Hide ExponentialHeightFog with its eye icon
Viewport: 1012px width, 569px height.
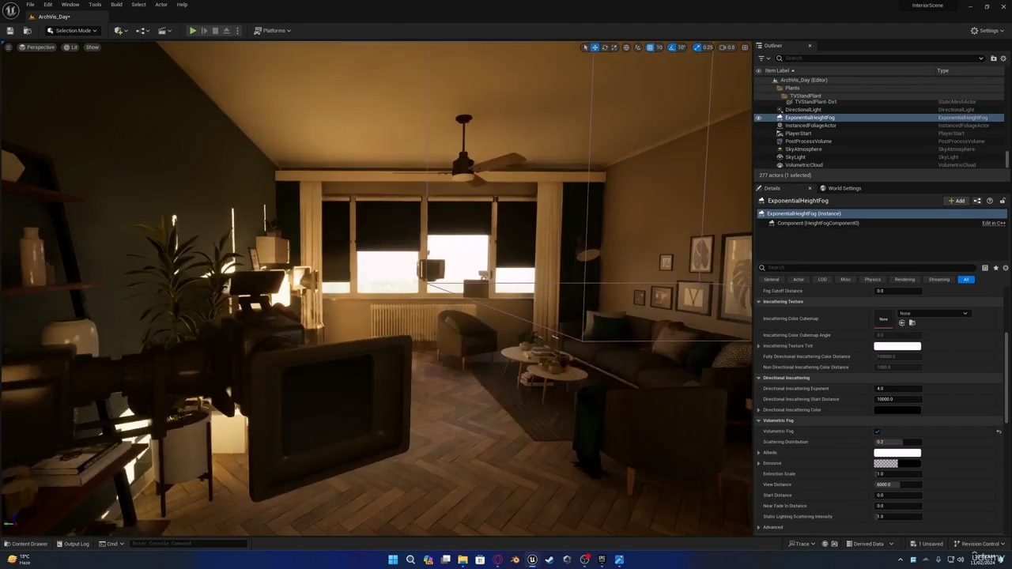click(x=758, y=118)
